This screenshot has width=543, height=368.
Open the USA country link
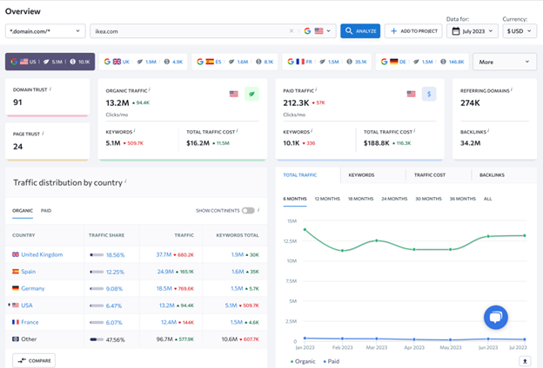27,306
